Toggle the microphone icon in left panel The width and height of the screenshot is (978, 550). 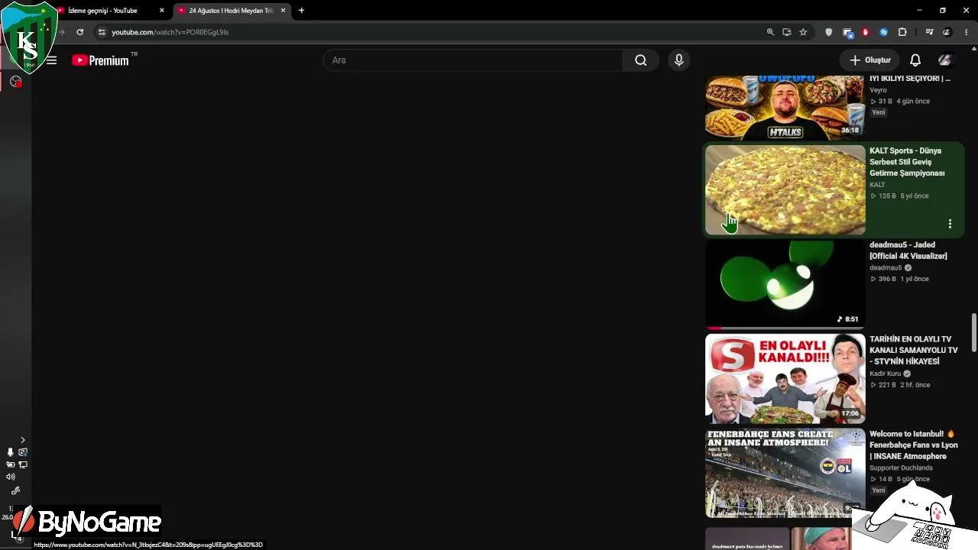coord(10,452)
